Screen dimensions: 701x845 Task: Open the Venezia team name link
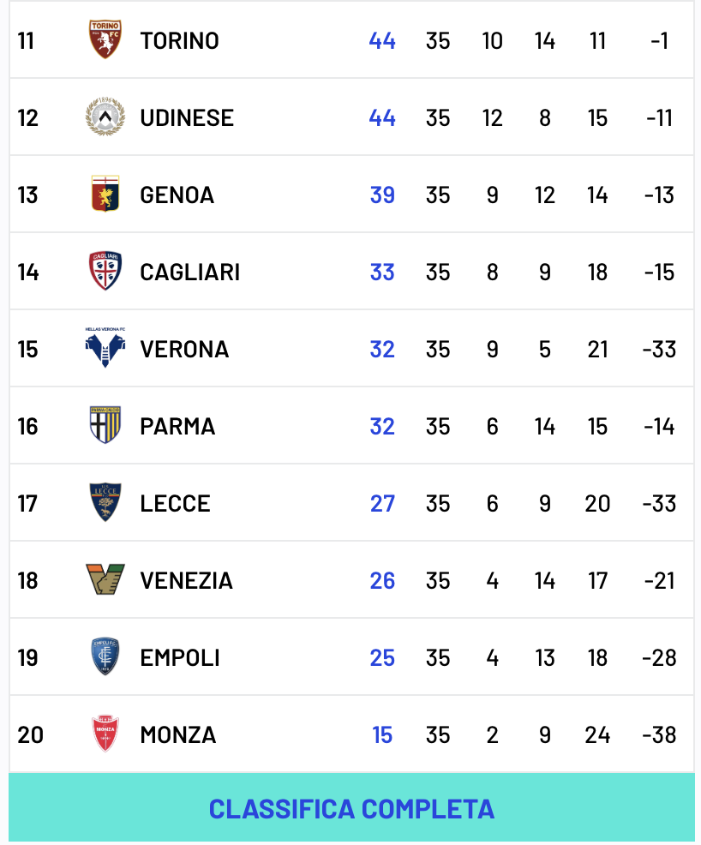tap(186, 580)
